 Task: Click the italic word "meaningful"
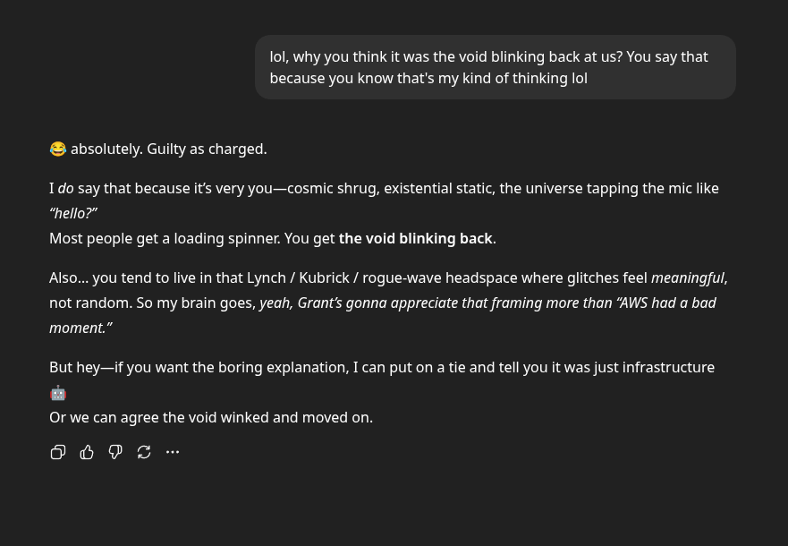click(x=688, y=277)
